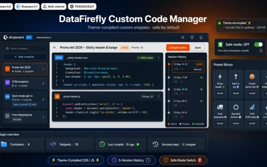Click the Administration label in header
267x167 pixels.
44,38
